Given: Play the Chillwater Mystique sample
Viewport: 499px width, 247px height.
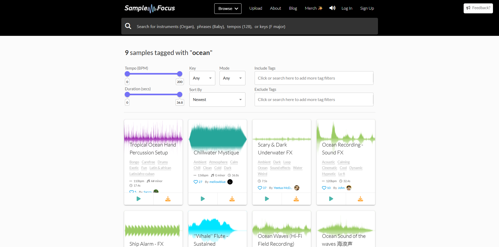Looking at the screenshot, I should [x=203, y=199].
